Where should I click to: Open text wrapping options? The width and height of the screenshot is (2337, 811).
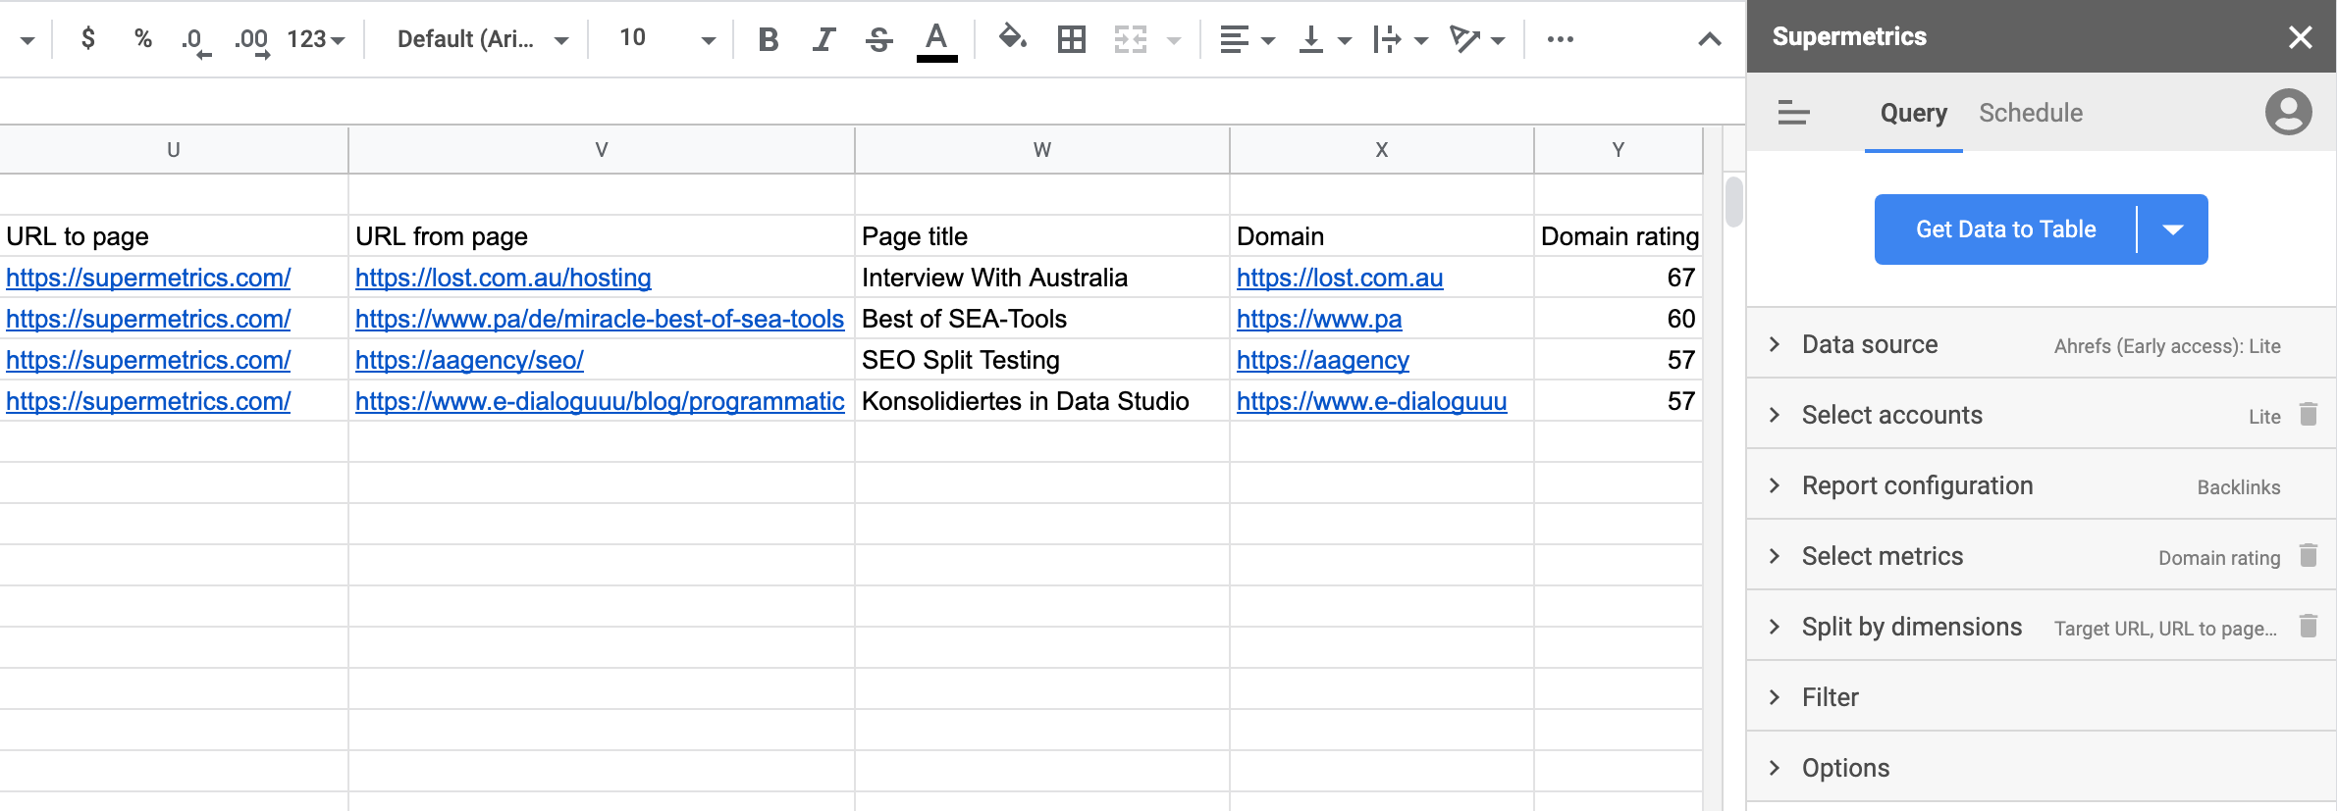[1401, 39]
